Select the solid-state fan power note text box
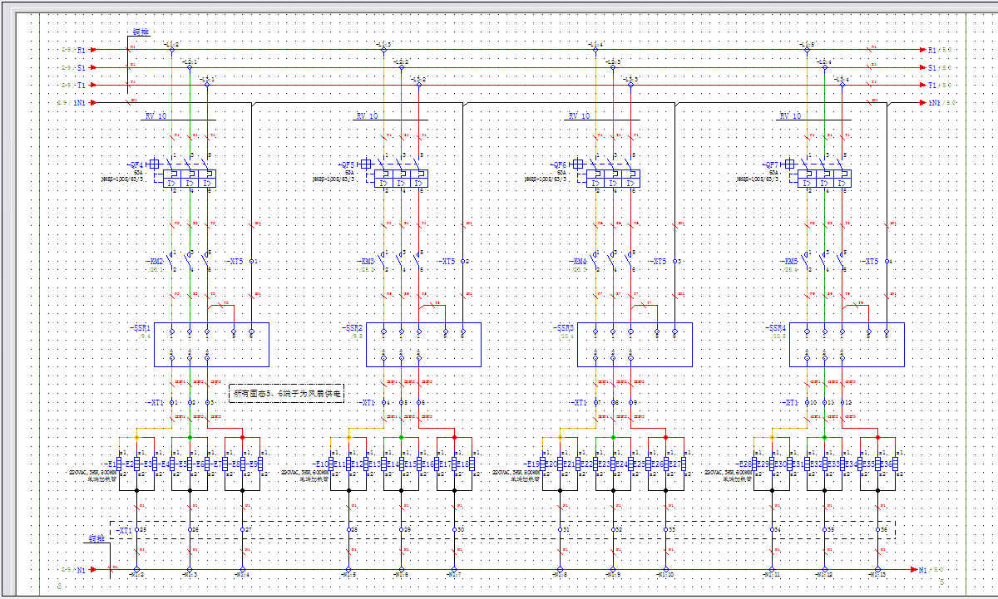 pyautogui.click(x=287, y=393)
